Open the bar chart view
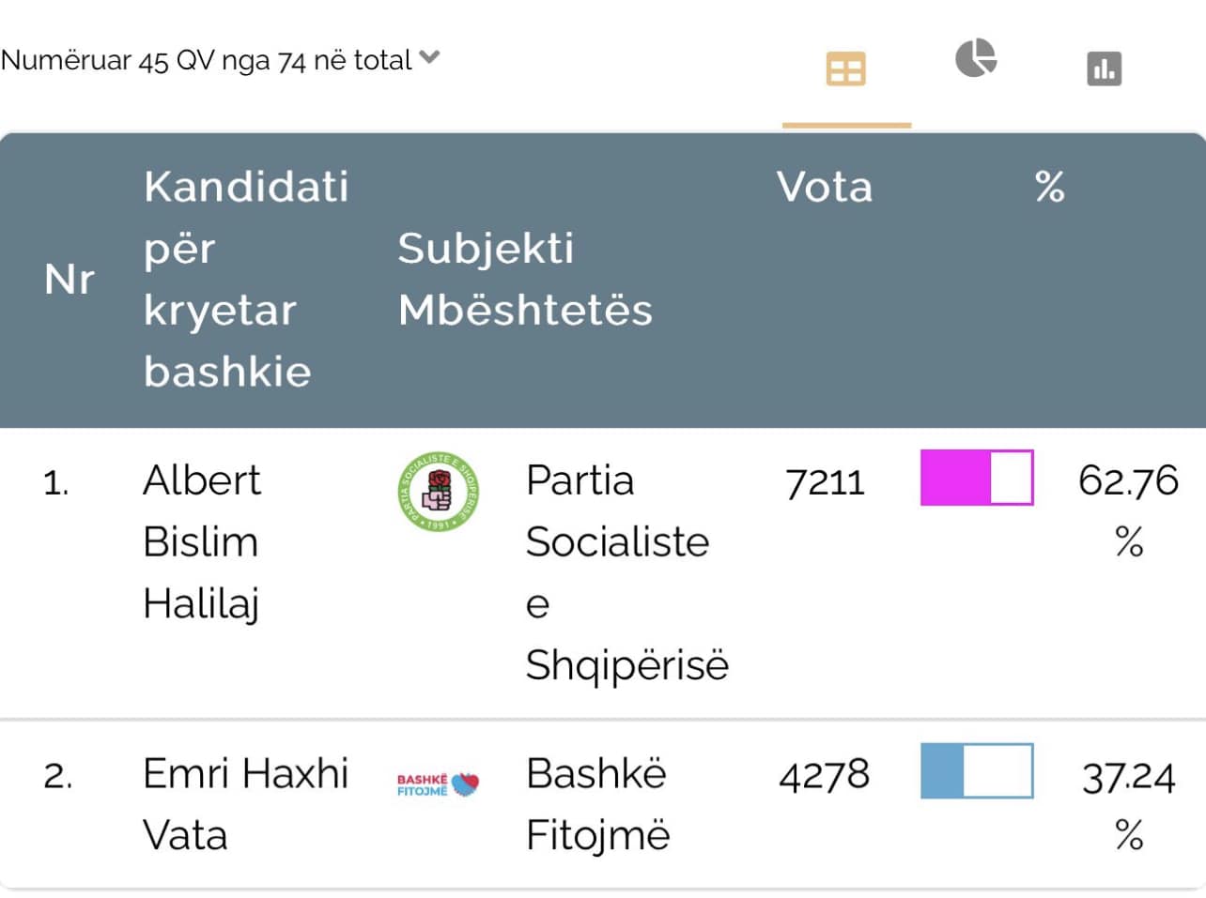This screenshot has height=898, width=1206. click(x=1104, y=68)
